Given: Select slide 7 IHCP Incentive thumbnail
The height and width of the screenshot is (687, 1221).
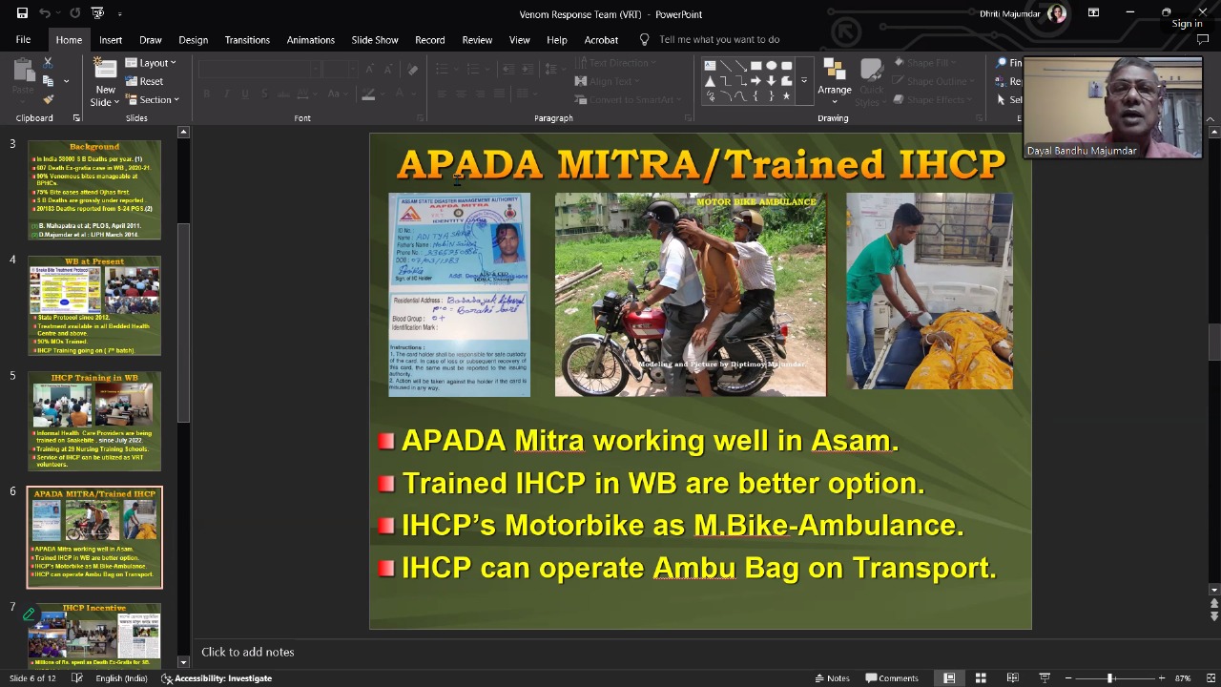Looking at the screenshot, I should click(x=94, y=635).
